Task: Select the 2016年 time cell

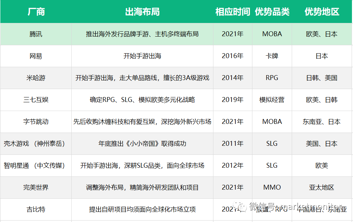Action: (233, 56)
